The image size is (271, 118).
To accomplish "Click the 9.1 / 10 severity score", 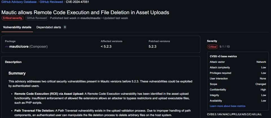I will (x=224, y=47).
